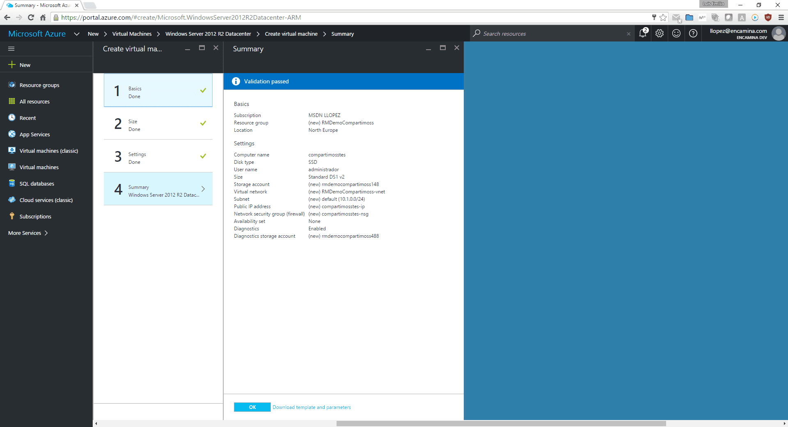
Task: Click the browser address bar
Action: [x=353, y=18]
